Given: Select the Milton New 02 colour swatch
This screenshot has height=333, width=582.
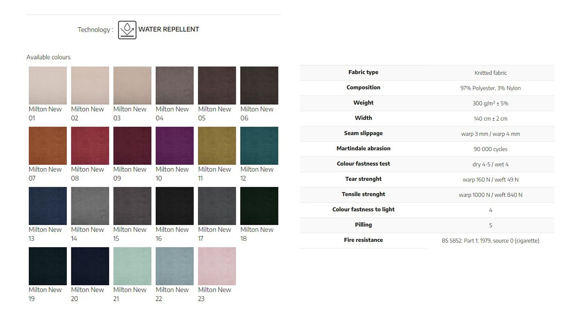Looking at the screenshot, I should point(90,85).
